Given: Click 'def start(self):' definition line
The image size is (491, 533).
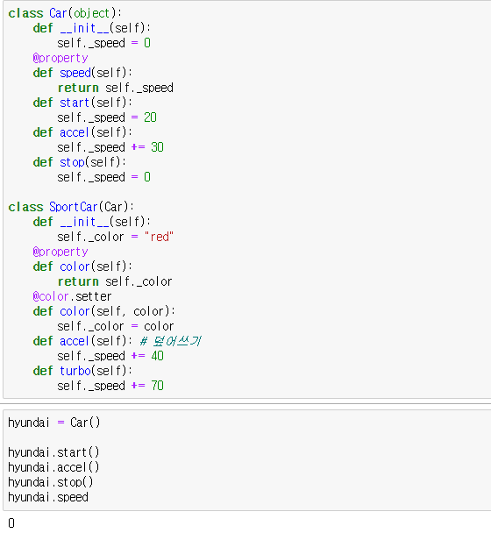Looking at the screenshot, I should click(82, 103).
